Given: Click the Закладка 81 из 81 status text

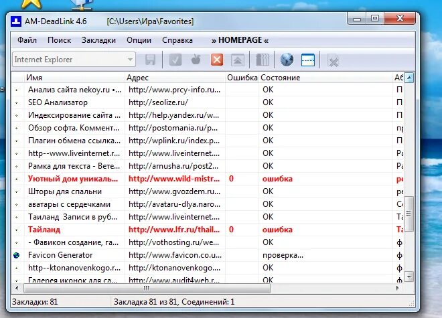Looking at the screenshot, I should [145, 302].
